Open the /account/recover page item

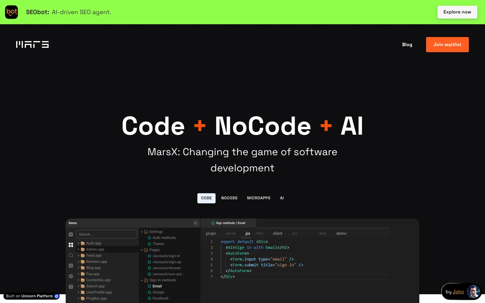tap(164, 268)
